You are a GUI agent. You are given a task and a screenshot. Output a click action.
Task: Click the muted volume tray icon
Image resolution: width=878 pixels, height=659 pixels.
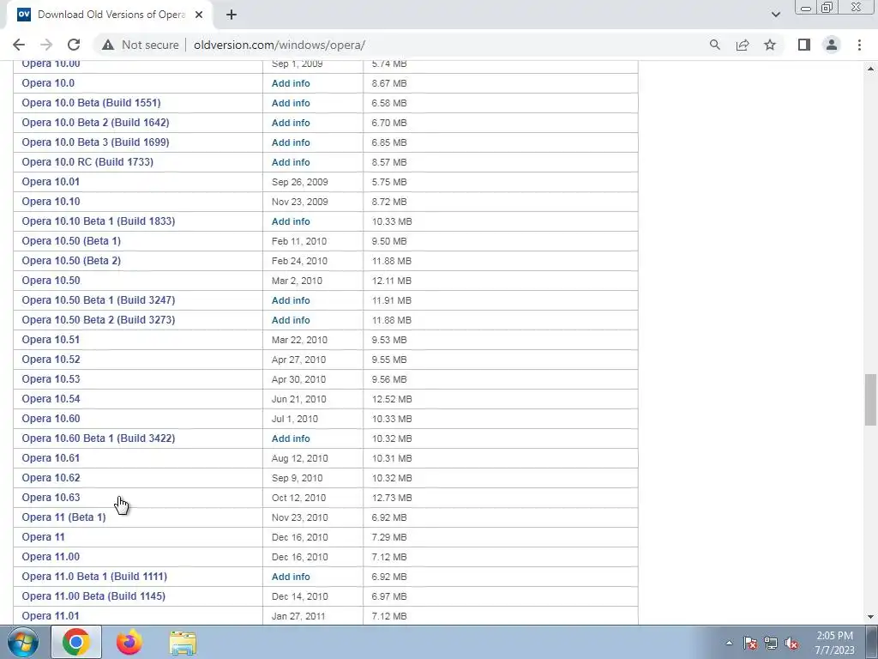[x=791, y=644]
